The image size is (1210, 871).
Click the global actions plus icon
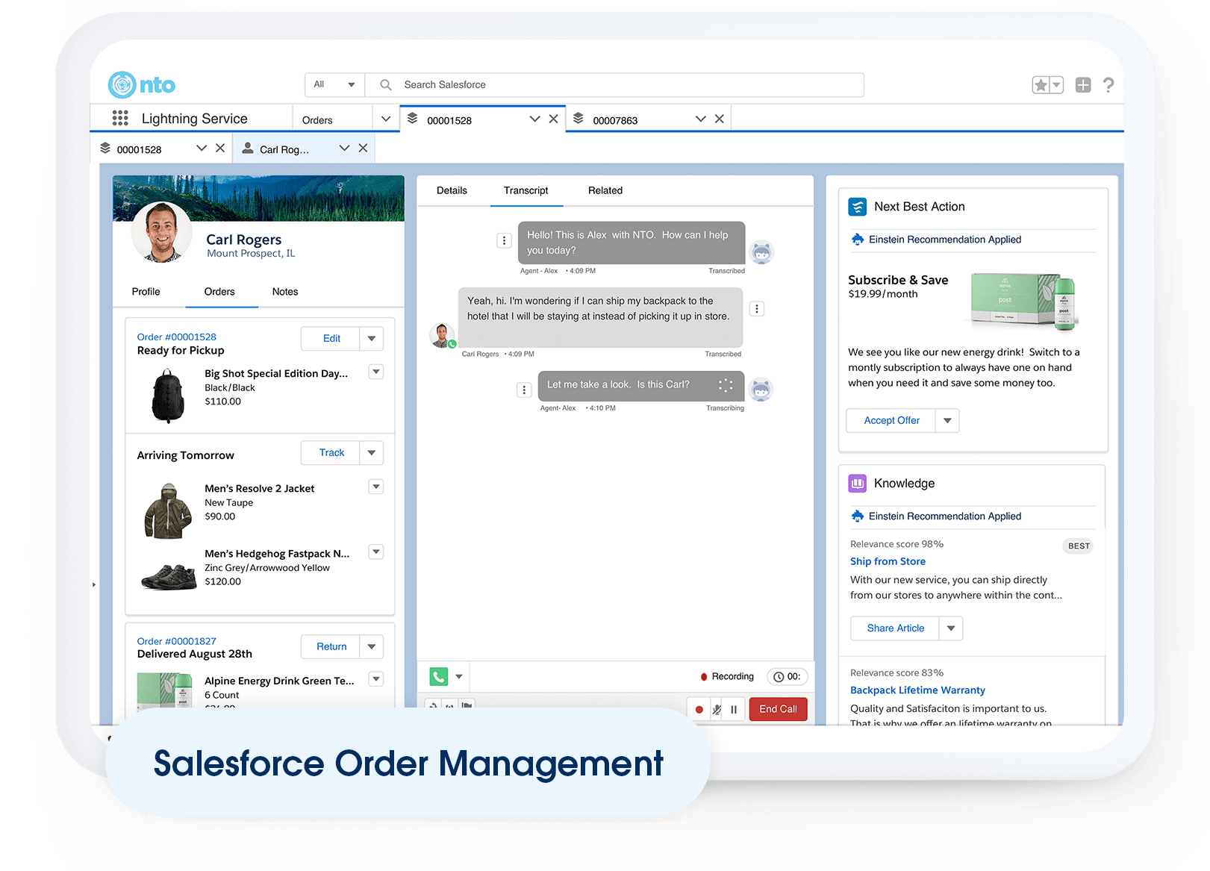pyautogui.click(x=1083, y=85)
